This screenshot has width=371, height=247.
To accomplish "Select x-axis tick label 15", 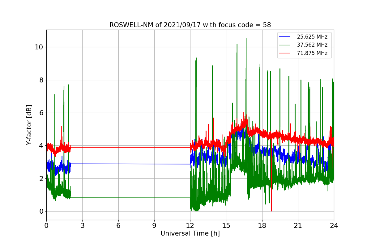I will pos(226,225).
